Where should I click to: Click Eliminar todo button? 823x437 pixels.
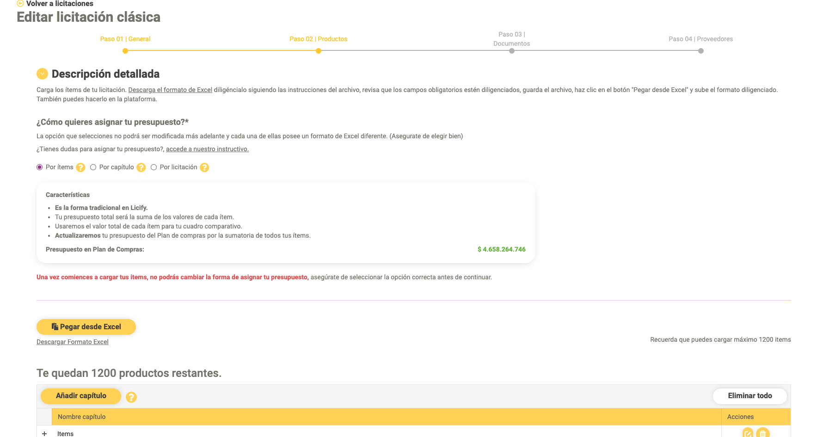pyautogui.click(x=750, y=396)
